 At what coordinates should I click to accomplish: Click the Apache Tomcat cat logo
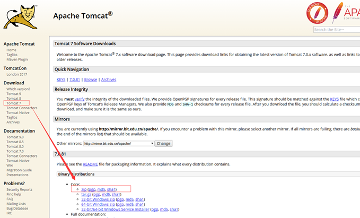point(21,16)
